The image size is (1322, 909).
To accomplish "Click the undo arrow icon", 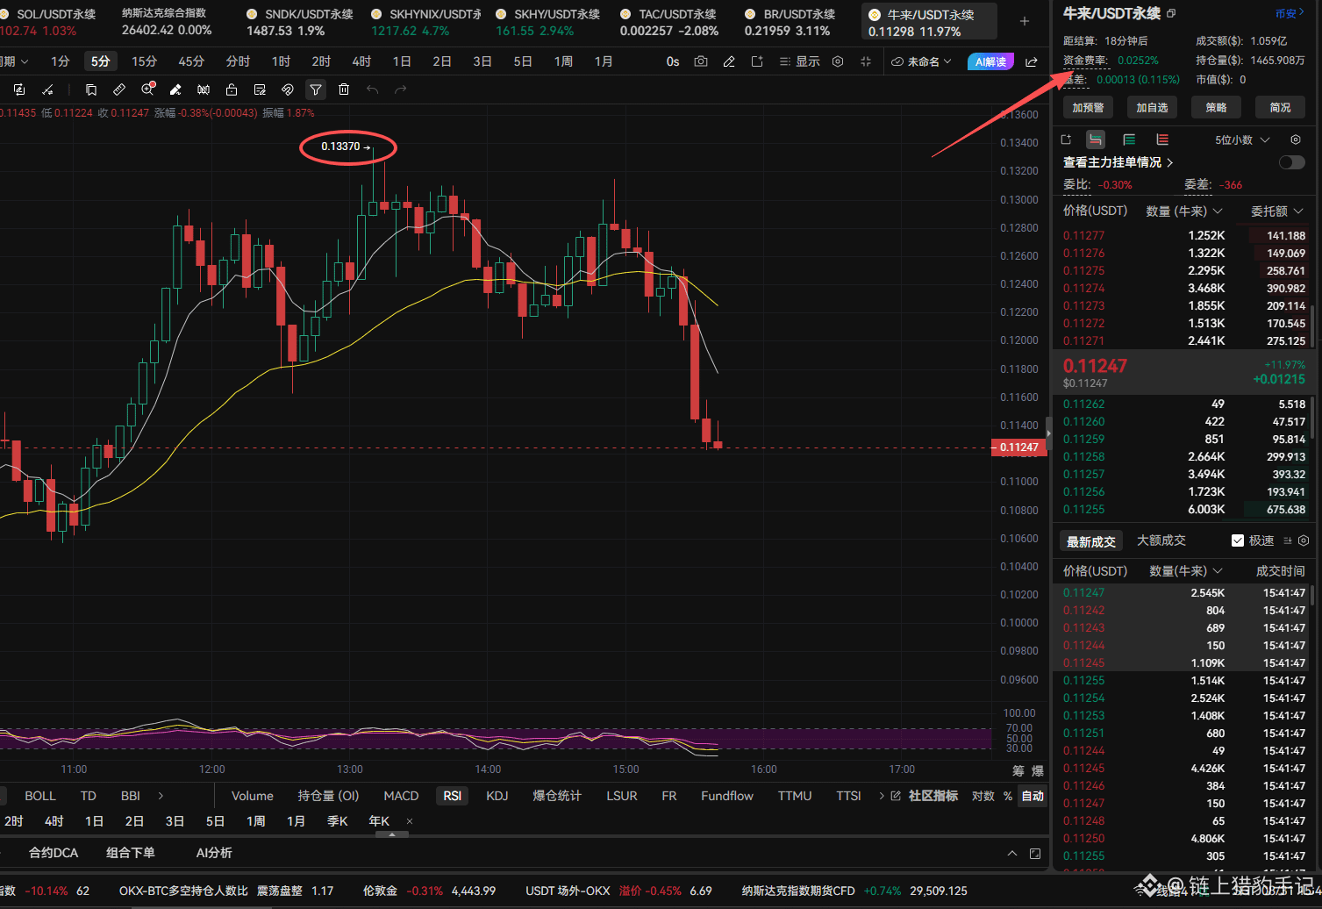I will coord(372,89).
